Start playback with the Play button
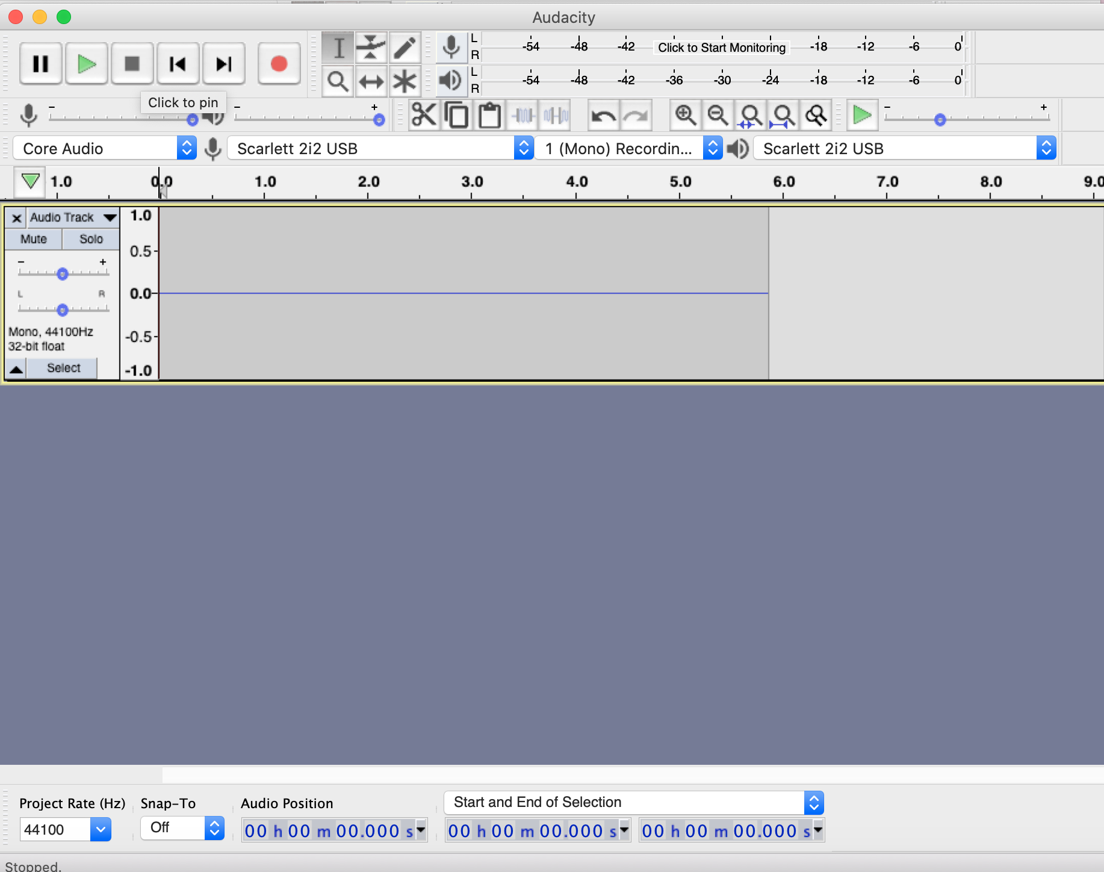 point(87,63)
